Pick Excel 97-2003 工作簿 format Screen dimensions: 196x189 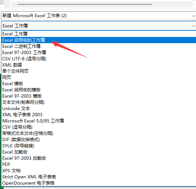(99, 52)
